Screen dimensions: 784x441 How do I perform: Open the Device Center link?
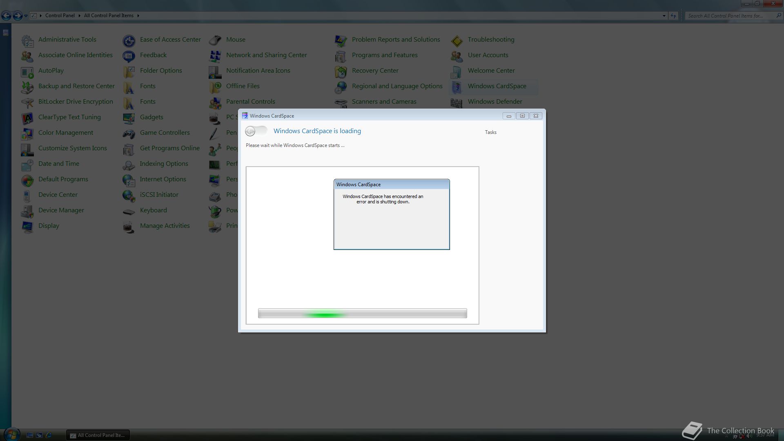58,195
